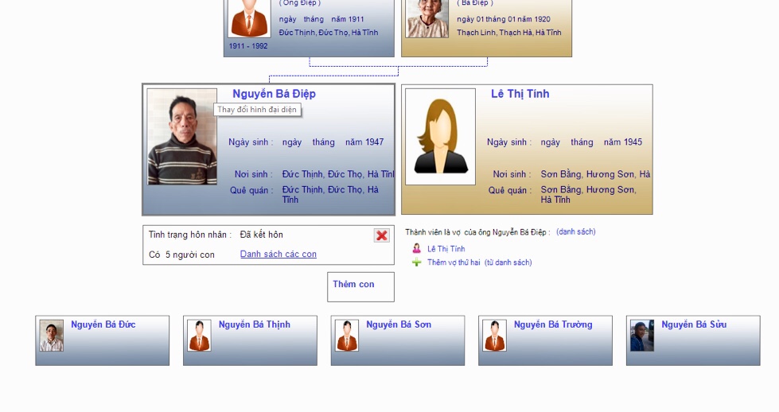Viewport: 779px width, 412px height.
Task: Click the green plus add second wife icon
Action: (416, 262)
